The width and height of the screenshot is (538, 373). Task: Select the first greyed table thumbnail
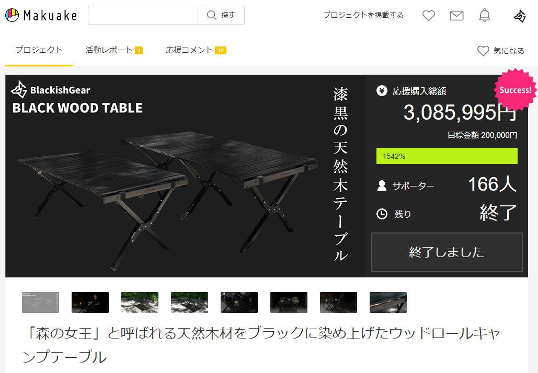[x=40, y=302]
